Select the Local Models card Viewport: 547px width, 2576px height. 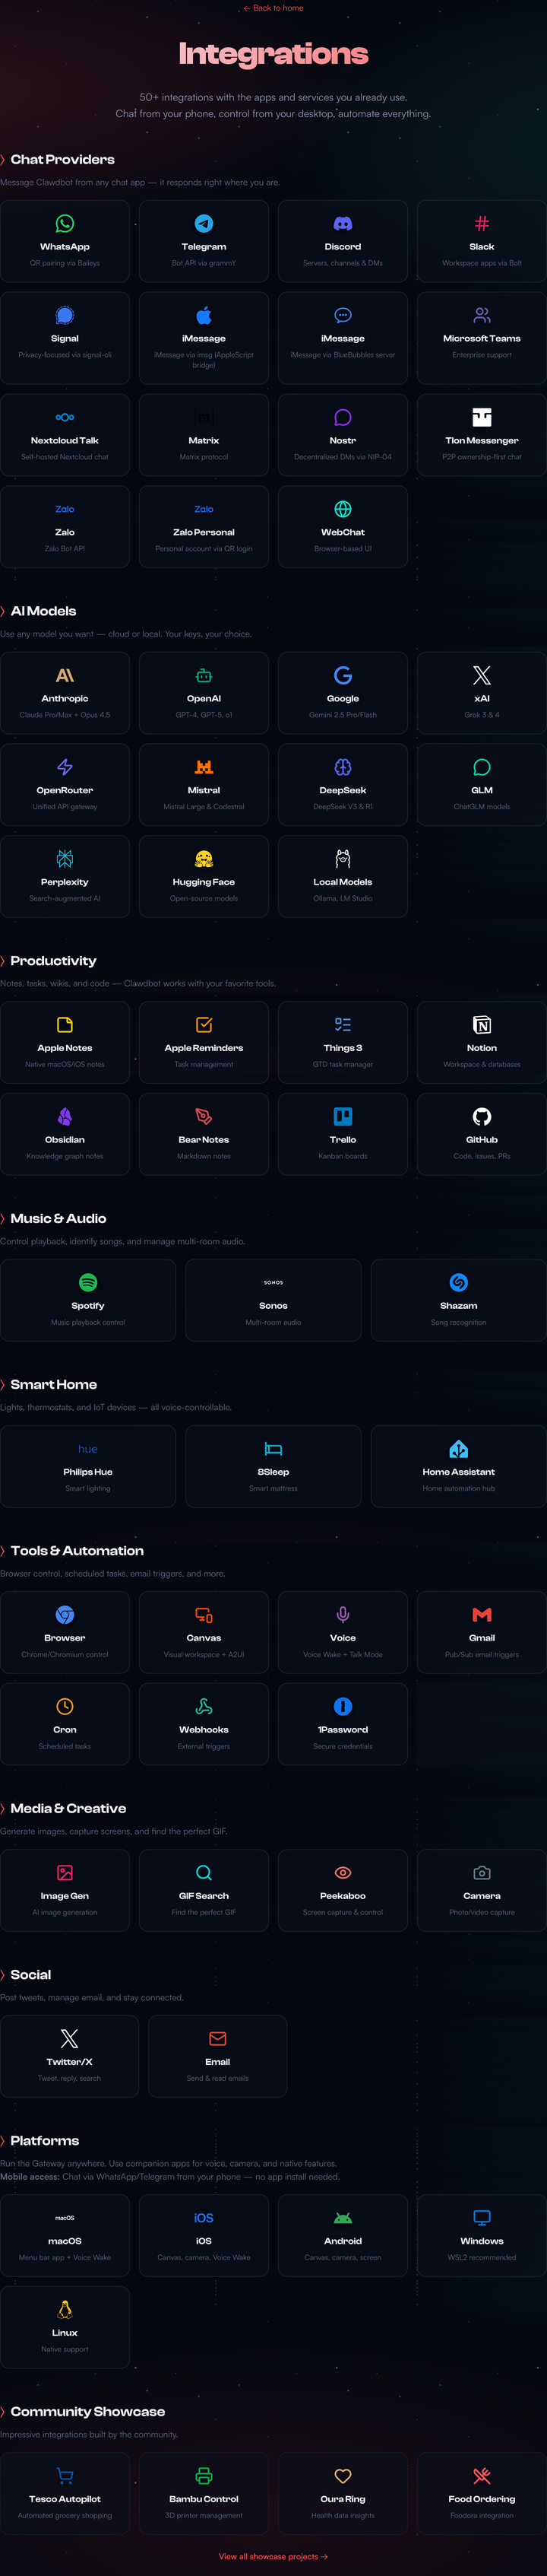click(x=343, y=876)
